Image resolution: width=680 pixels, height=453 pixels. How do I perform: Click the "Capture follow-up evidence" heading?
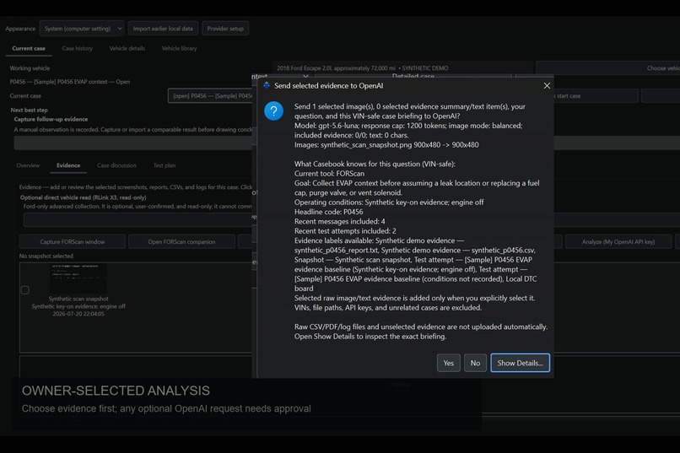point(51,119)
